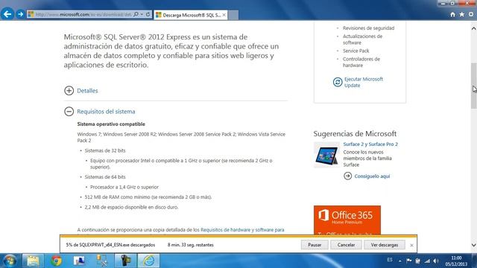Screen dimensions: 477x268
Task: Click the Controladores de hardware item
Action: click(361, 62)
